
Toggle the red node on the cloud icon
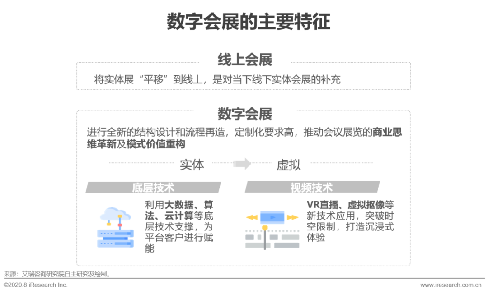click(x=120, y=225)
